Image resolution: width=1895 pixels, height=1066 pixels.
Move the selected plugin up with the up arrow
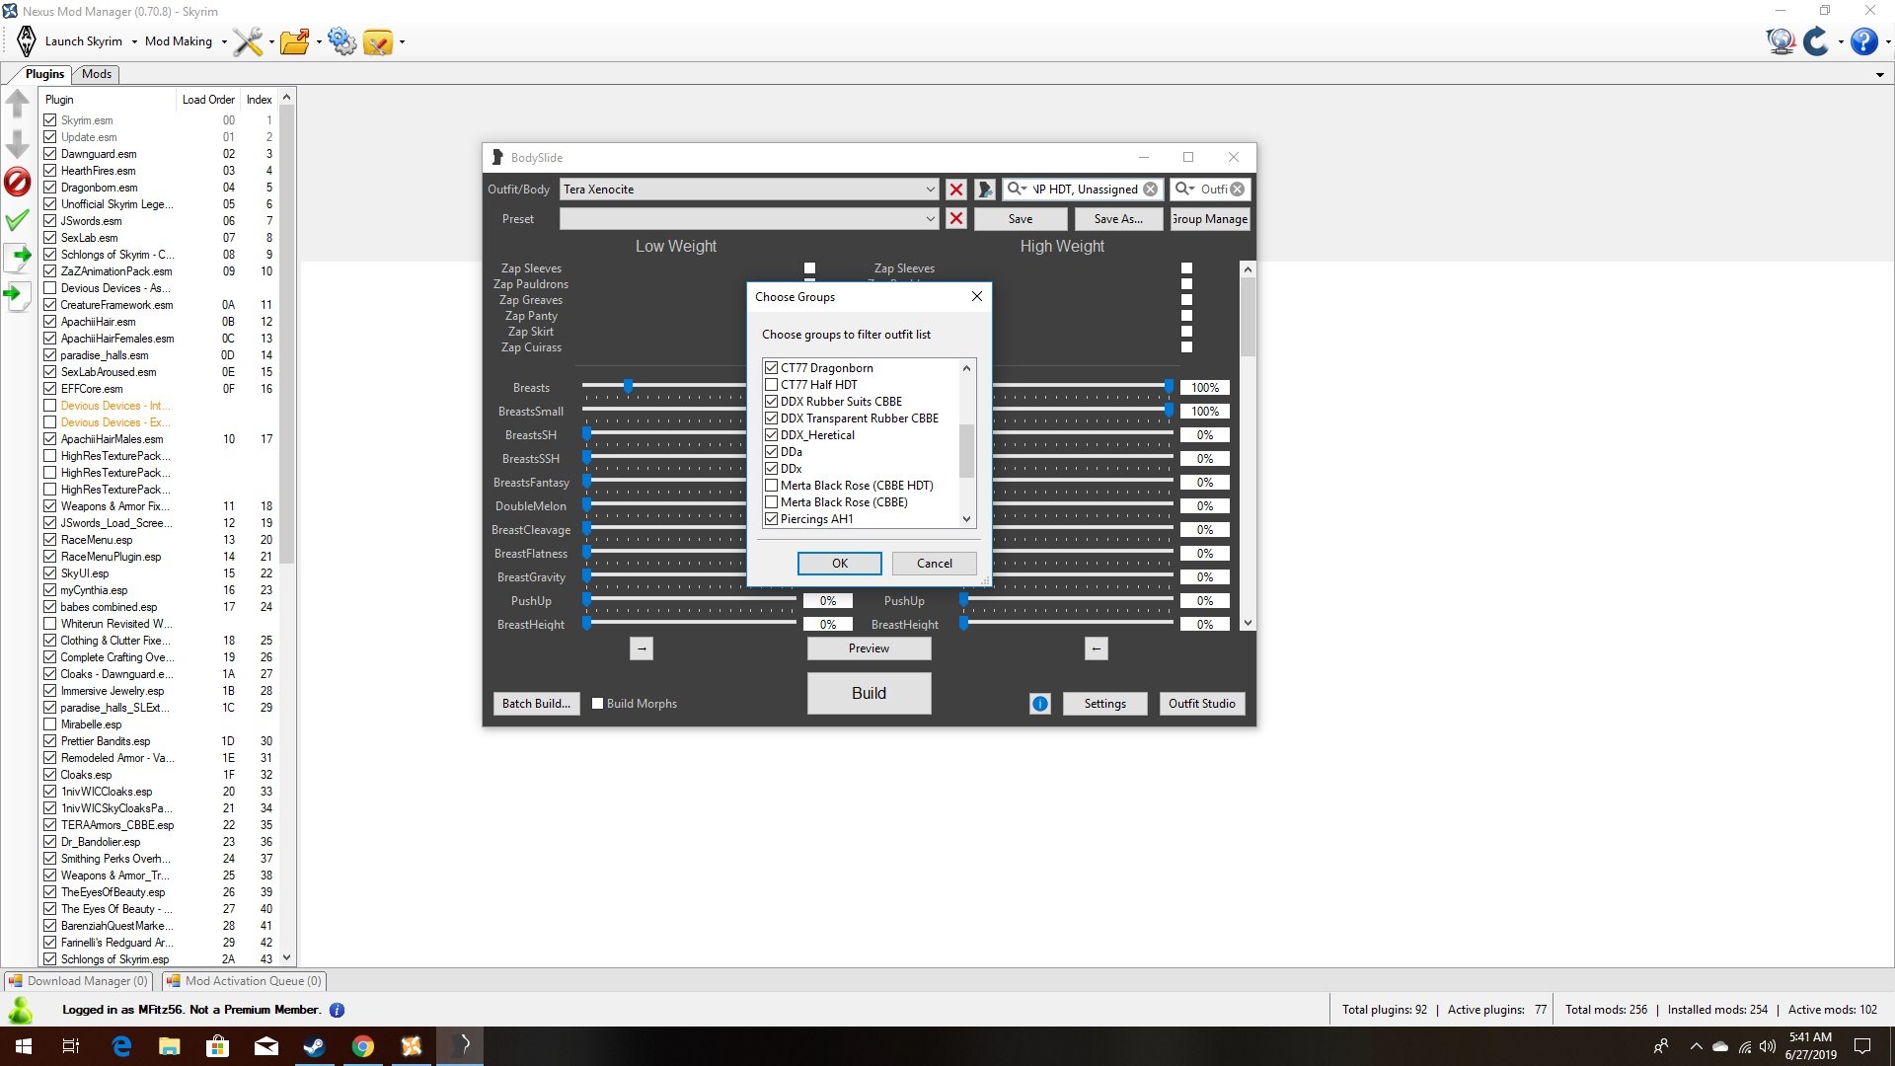pyautogui.click(x=18, y=103)
